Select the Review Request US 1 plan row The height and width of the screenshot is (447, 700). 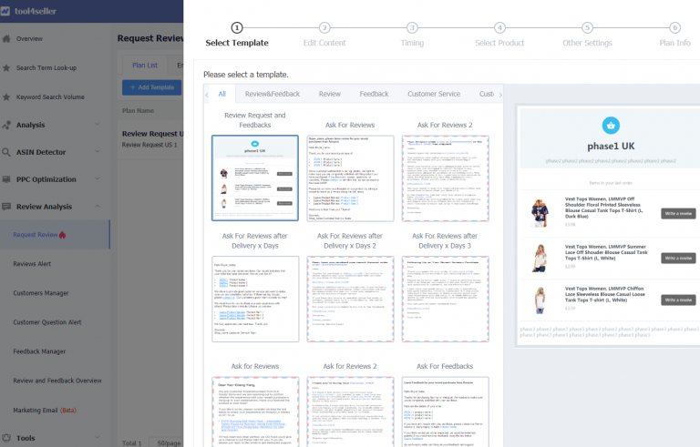coord(152,138)
